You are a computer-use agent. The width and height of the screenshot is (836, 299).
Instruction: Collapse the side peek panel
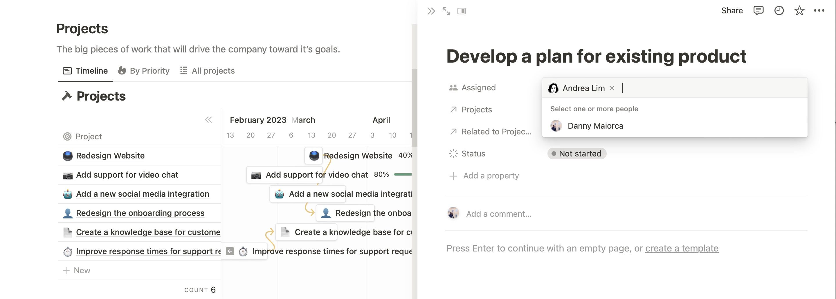point(431,11)
